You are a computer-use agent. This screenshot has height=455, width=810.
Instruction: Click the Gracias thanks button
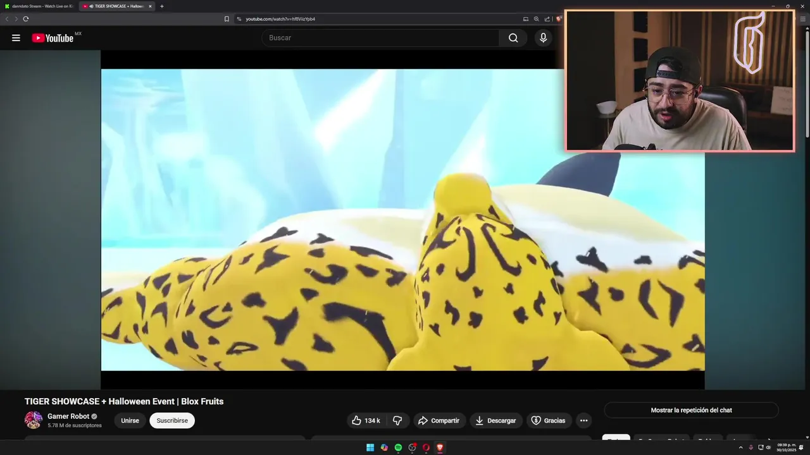548,420
